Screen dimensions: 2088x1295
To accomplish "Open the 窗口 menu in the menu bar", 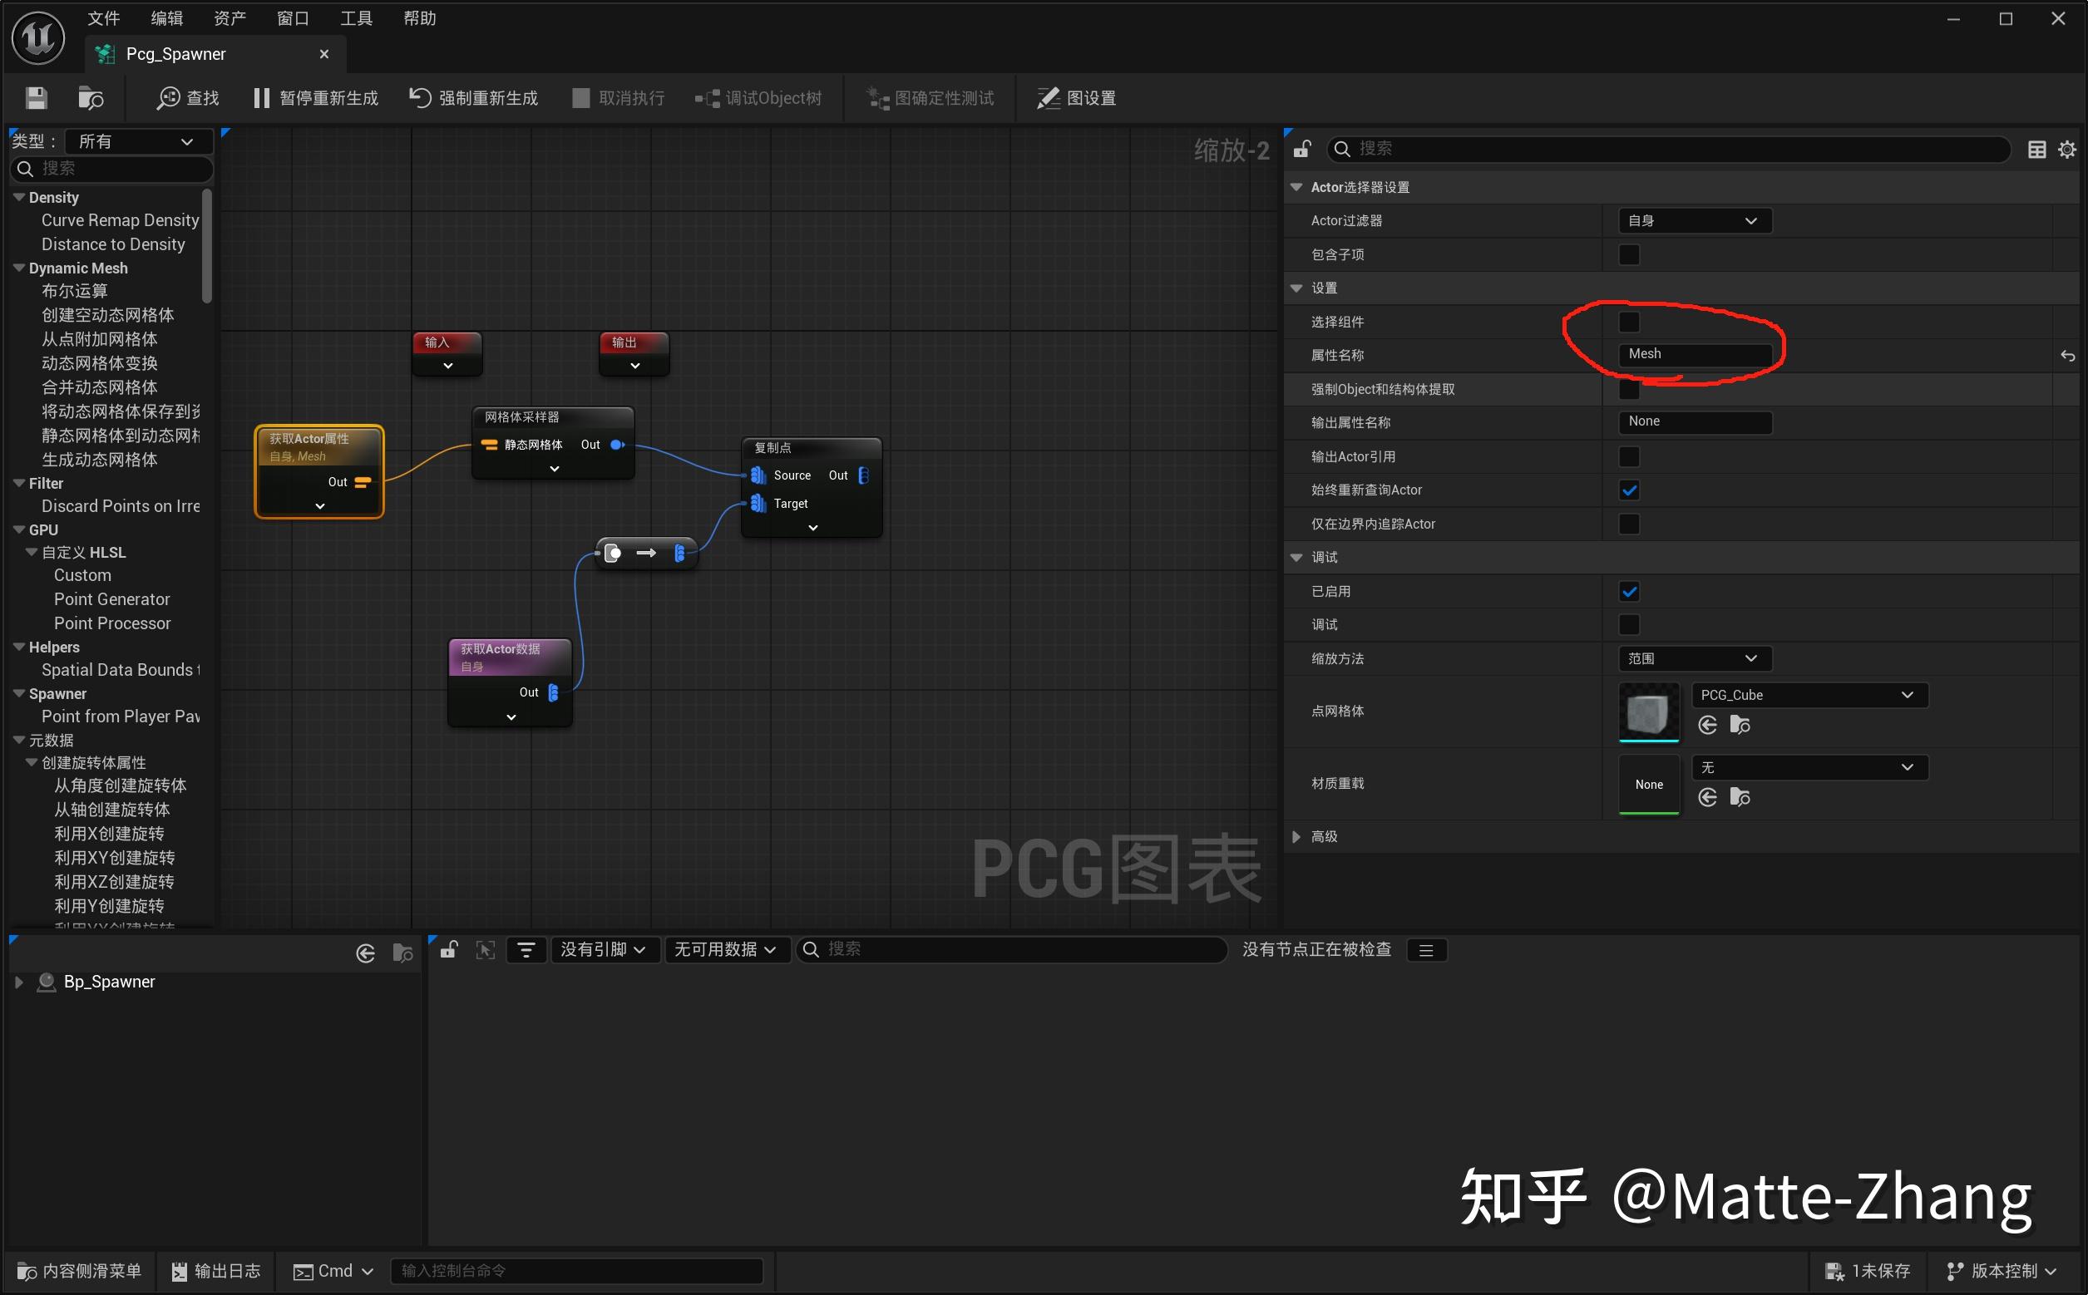I will pos(292,18).
